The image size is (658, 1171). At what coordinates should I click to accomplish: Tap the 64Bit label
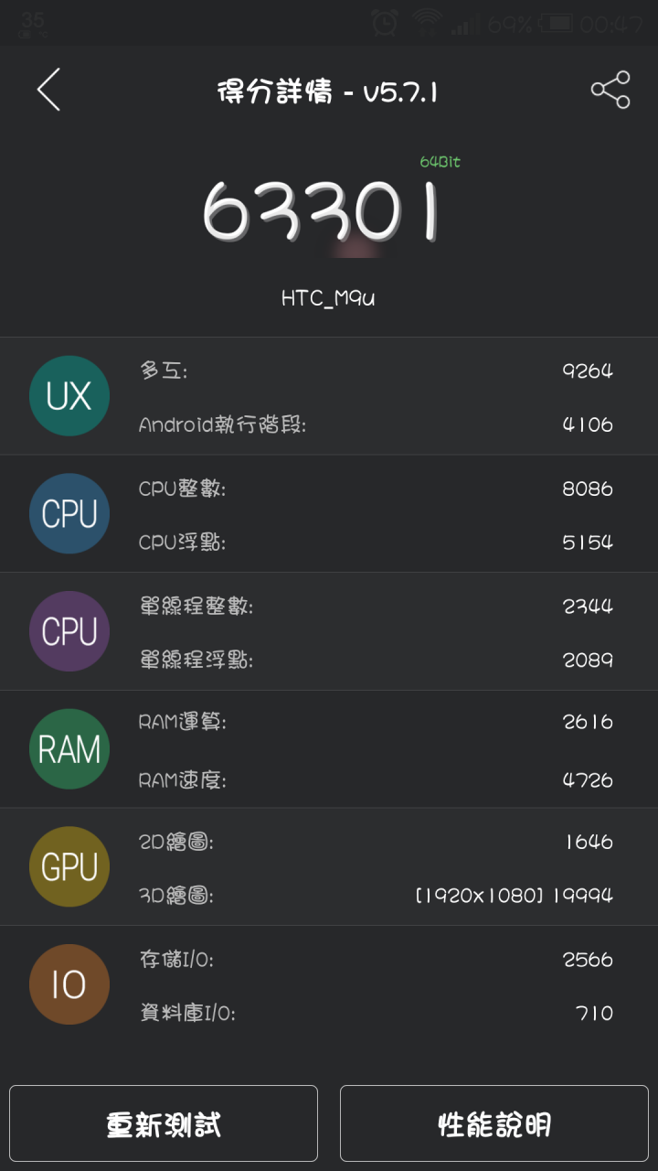click(x=440, y=162)
